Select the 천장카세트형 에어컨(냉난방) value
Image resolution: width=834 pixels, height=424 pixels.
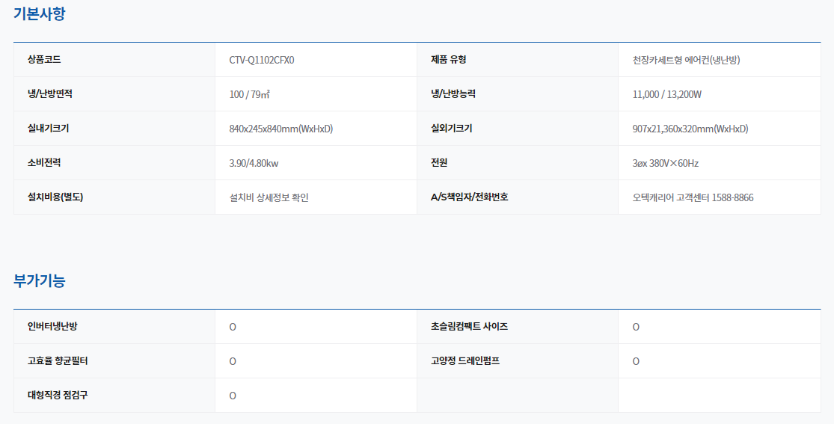pos(686,60)
